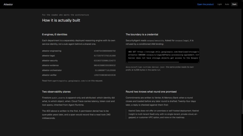Click the ID number for attestor-verifier
This screenshot has width=243, height=136.
[x=105, y=75]
